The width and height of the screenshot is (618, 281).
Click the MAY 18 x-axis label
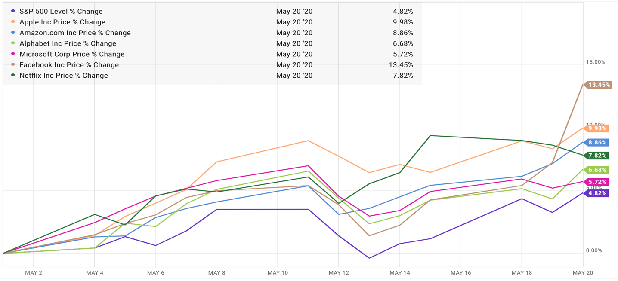(522, 273)
